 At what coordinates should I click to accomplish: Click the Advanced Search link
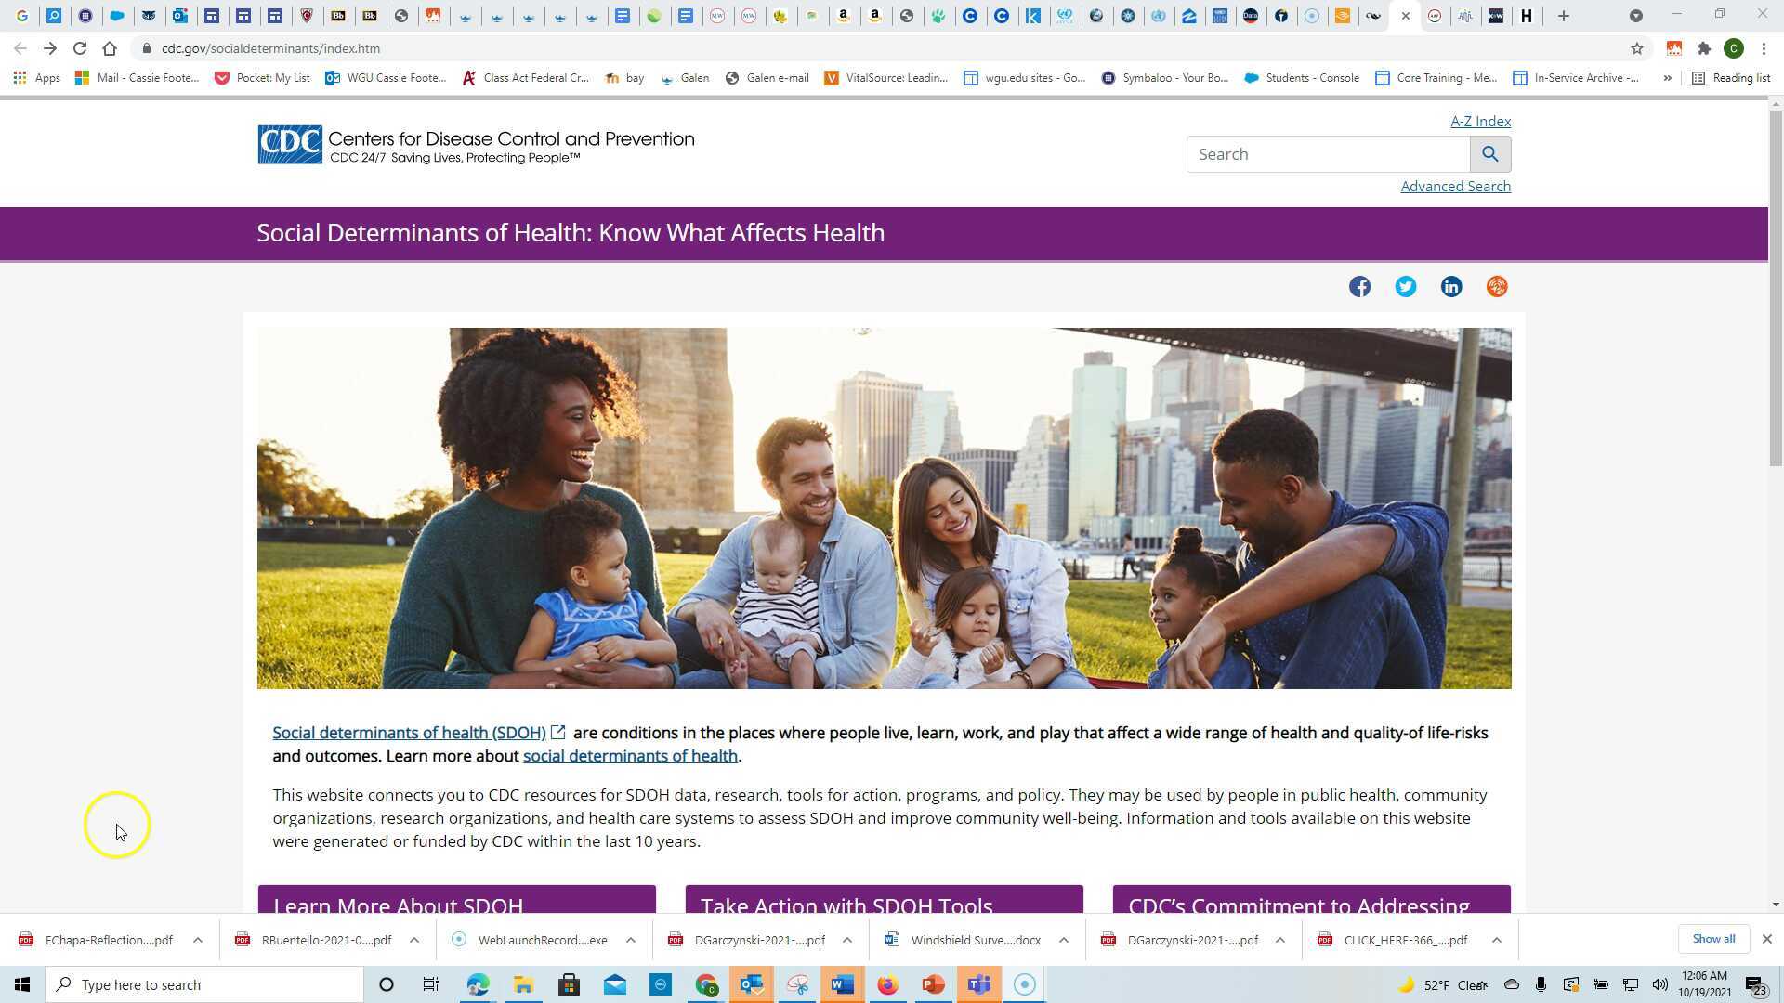coord(1455,186)
